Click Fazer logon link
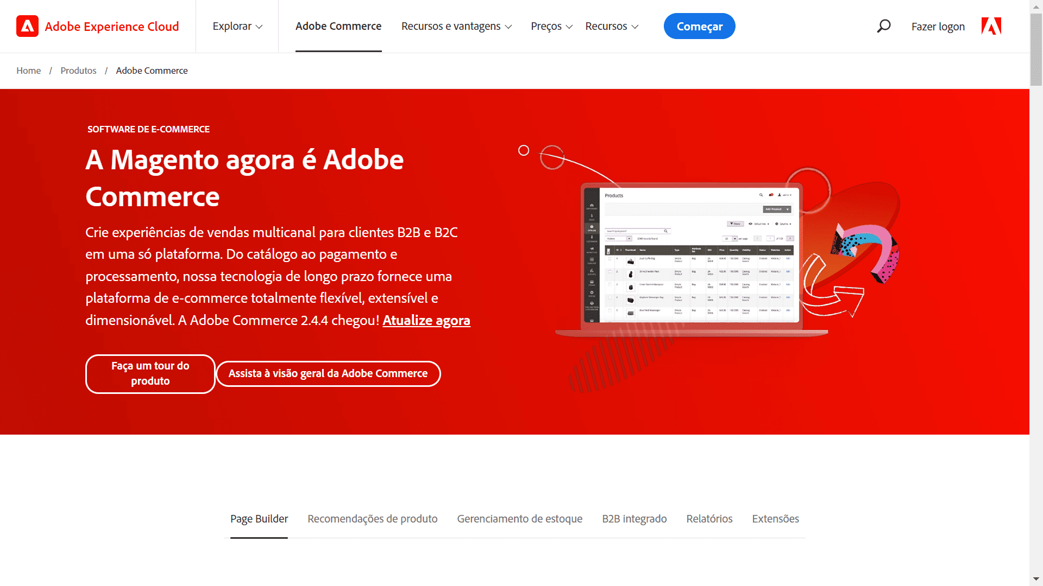The height and width of the screenshot is (586, 1043). coord(938,27)
